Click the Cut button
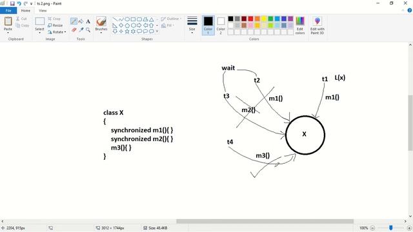The image size is (413, 232). (x=21, y=19)
